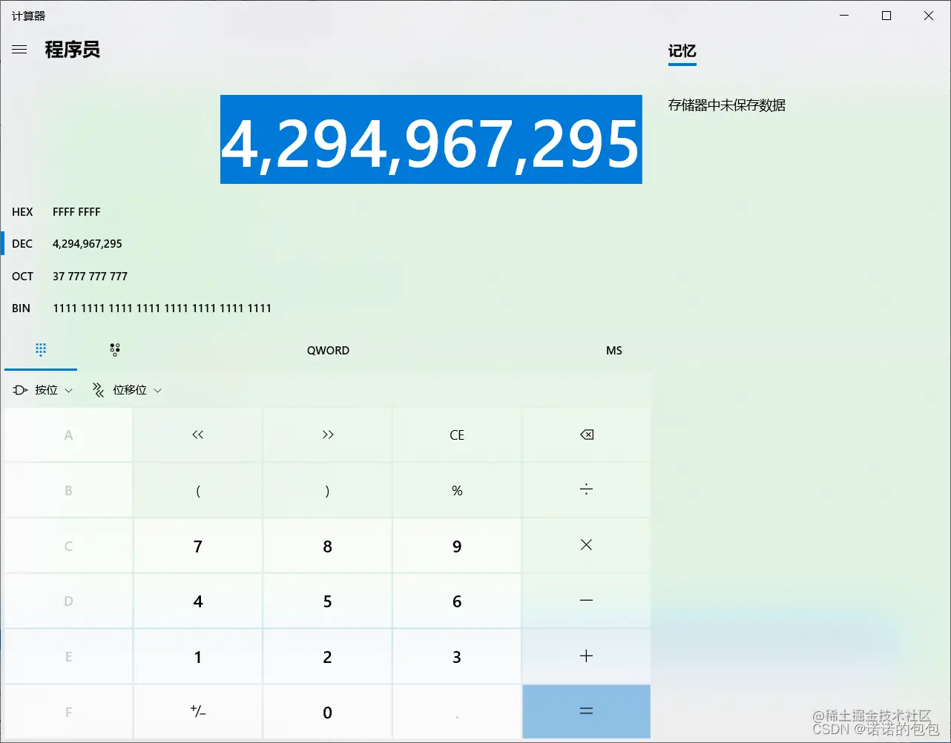Image resolution: width=951 pixels, height=743 pixels.
Task: Click digit 3 key
Action: click(x=457, y=656)
